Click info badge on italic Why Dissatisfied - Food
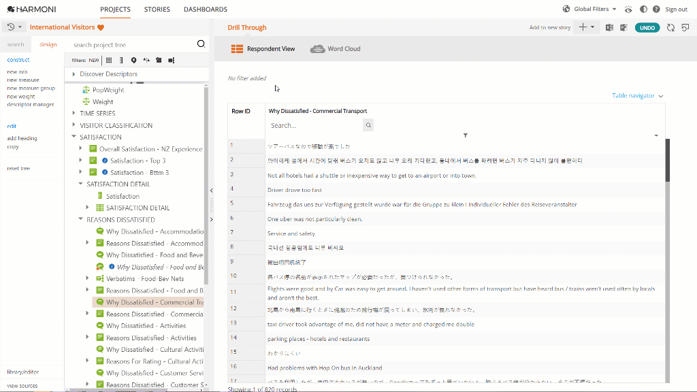Screen dimensions: 697x392 (x=112, y=267)
